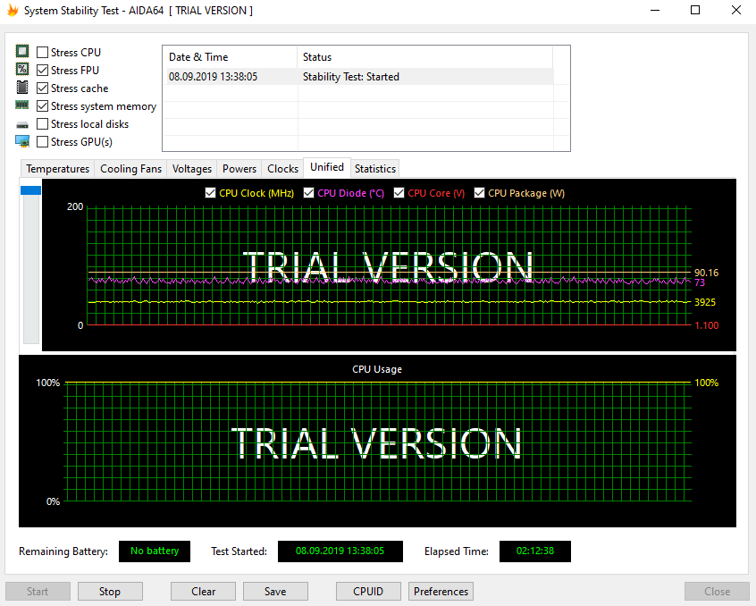
Task: Click the Elapsed Time value 02:12:38
Action: tap(535, 551)
